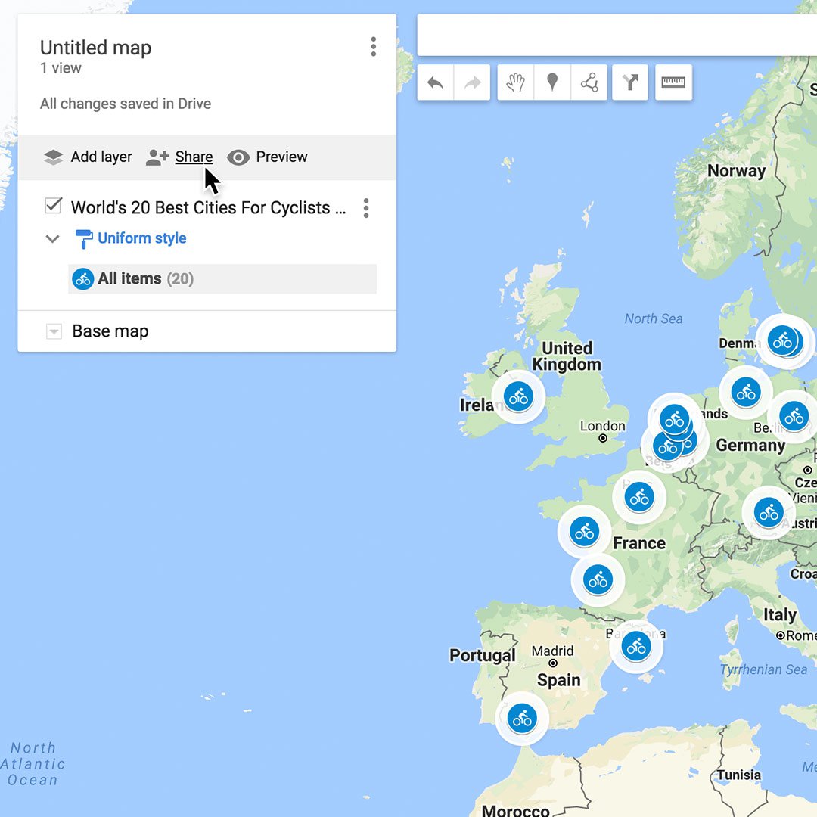Click the bike icon beside All items
The image size is (817, 817).
[x=83, y=279]
